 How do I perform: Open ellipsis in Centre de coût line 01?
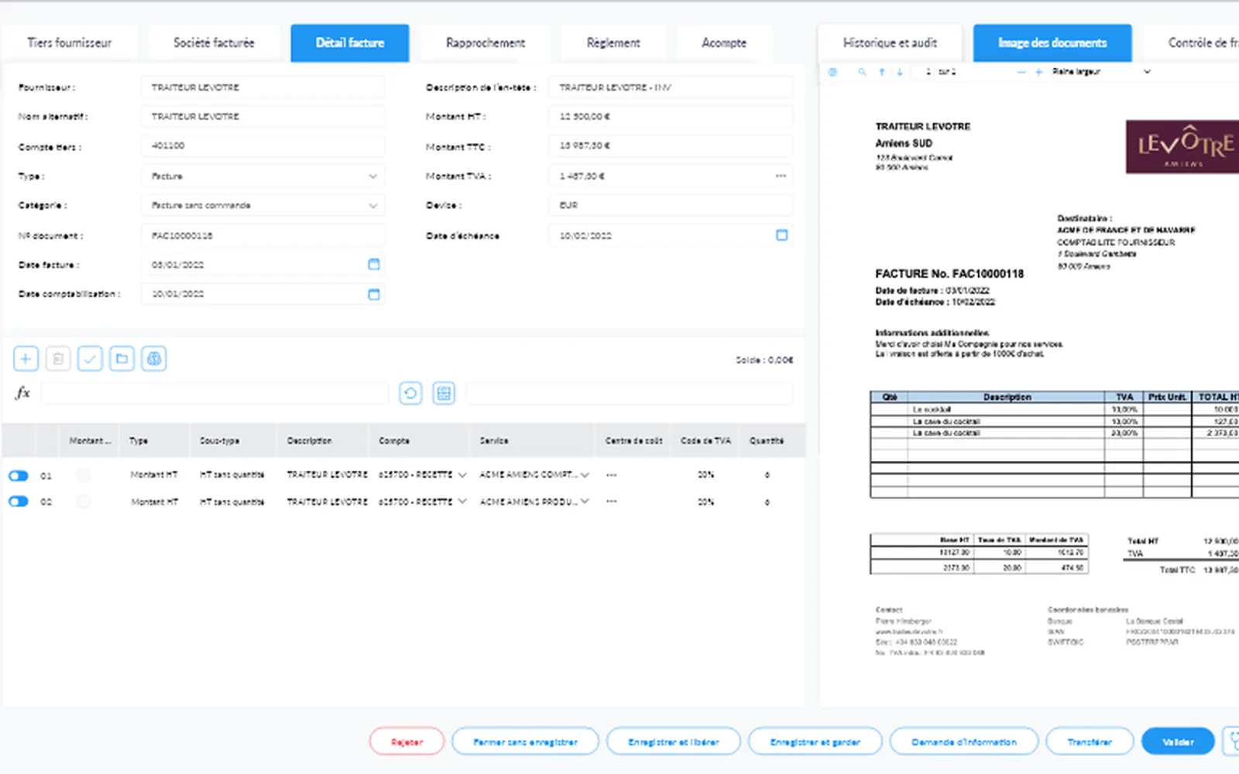pyautogui.click(x=612, y=475)
